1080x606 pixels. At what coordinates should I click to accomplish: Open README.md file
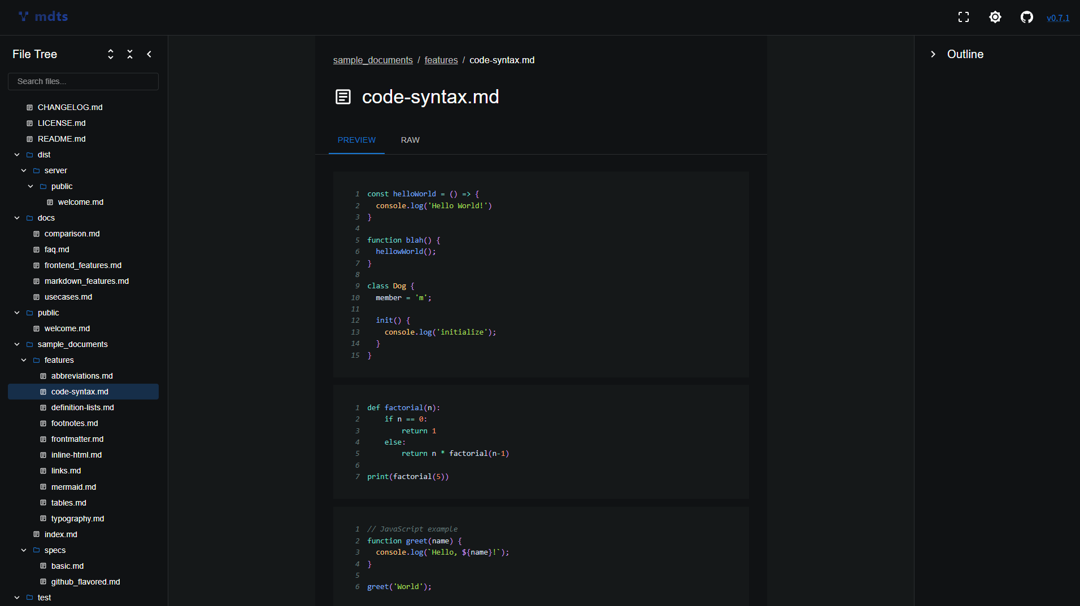(x=62, y=139)
